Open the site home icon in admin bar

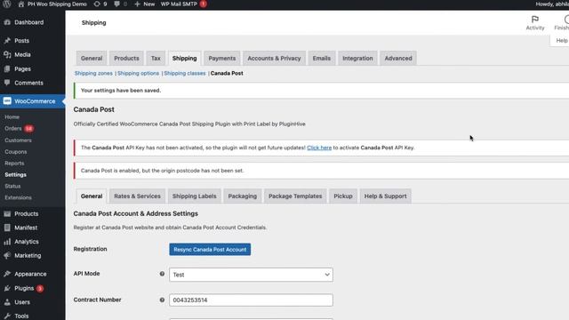(21, 4)
